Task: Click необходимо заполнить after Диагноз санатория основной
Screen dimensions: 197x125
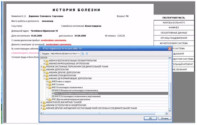Action: [59, 45]
